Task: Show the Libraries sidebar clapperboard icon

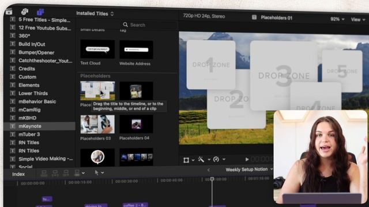Action: click(9, 11)
